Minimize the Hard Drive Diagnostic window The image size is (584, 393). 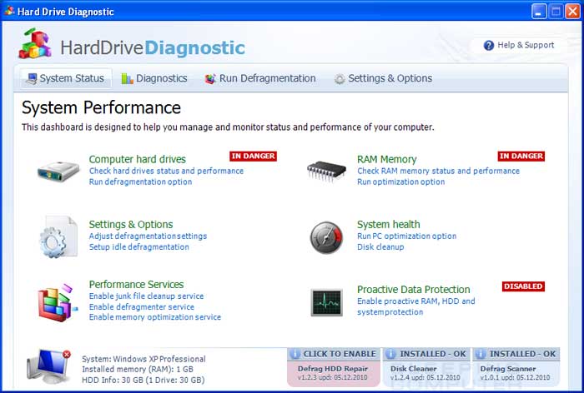coord(539,11)
